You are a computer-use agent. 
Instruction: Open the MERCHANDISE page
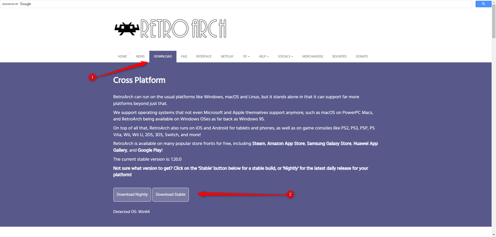[x=312, y=56]
